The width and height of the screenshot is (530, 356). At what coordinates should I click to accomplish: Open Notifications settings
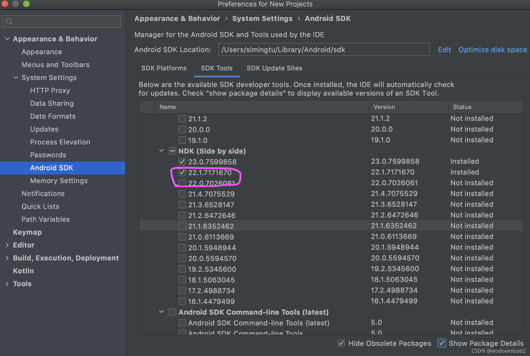pyautogui.click(x=43, y=194)
